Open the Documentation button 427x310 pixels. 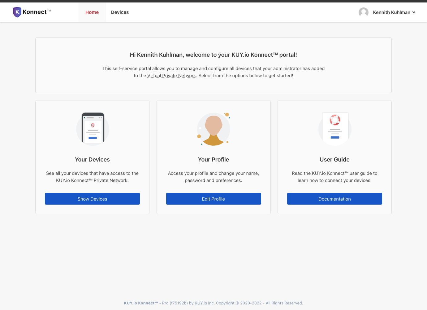click(334, 199)
